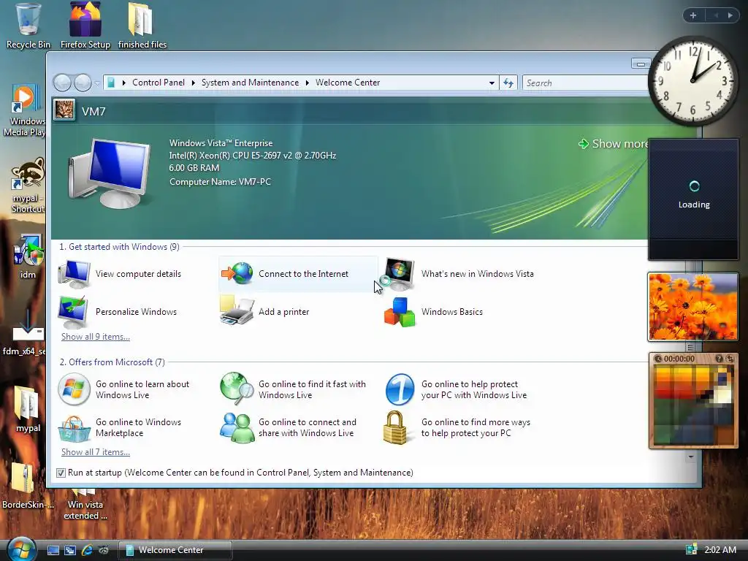The image size is (748, 561).
Task: Click Show Desktop quick launch icon
Action: point(53,550)
